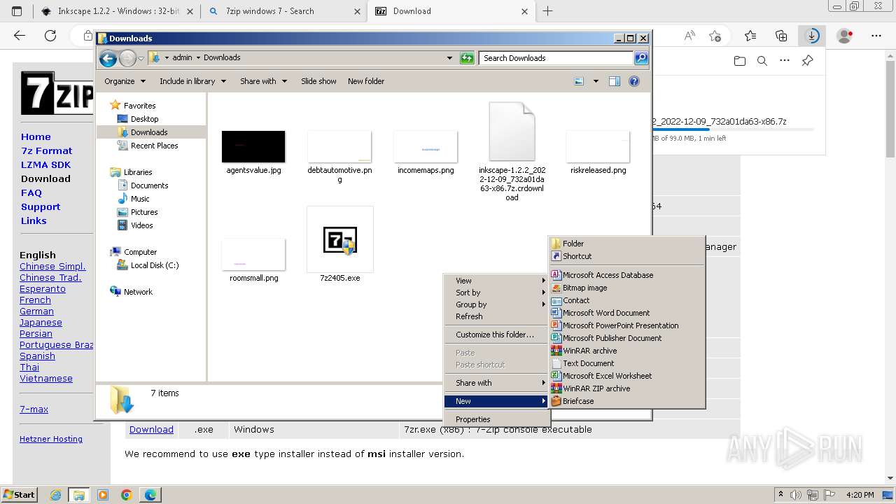Click the Search Downloads field

556,58
